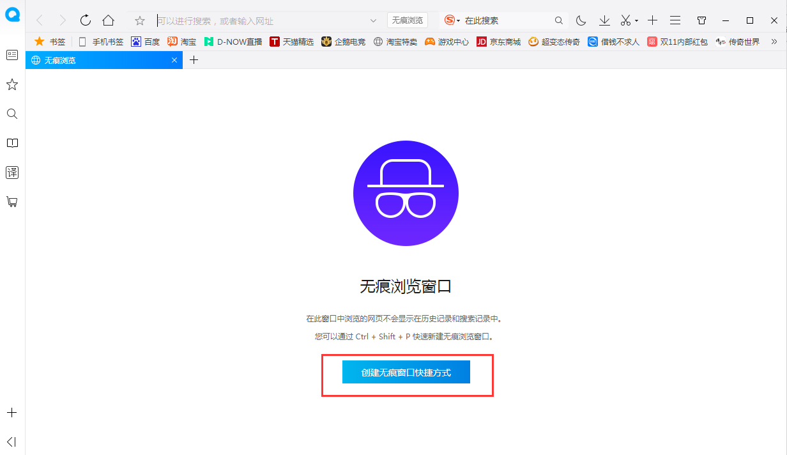This screenshot has height=455, width=787.
Task: Select the 无痕浏览 tab
Action: (x=96, y=59)
